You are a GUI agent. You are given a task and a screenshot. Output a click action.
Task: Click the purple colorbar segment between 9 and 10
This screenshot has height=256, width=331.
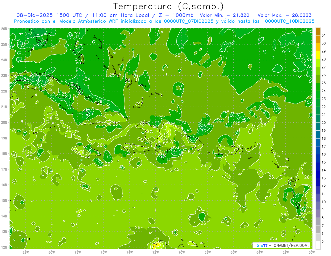tap(318, 206)
